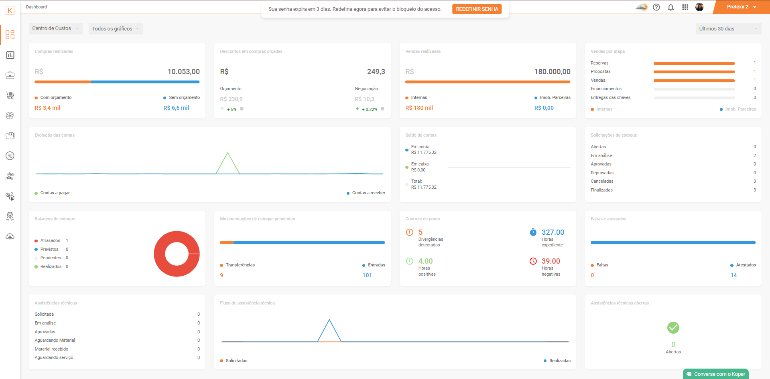Click the red Balanços de estoque donut chart
770x379 pixels.
pos(177,254)
